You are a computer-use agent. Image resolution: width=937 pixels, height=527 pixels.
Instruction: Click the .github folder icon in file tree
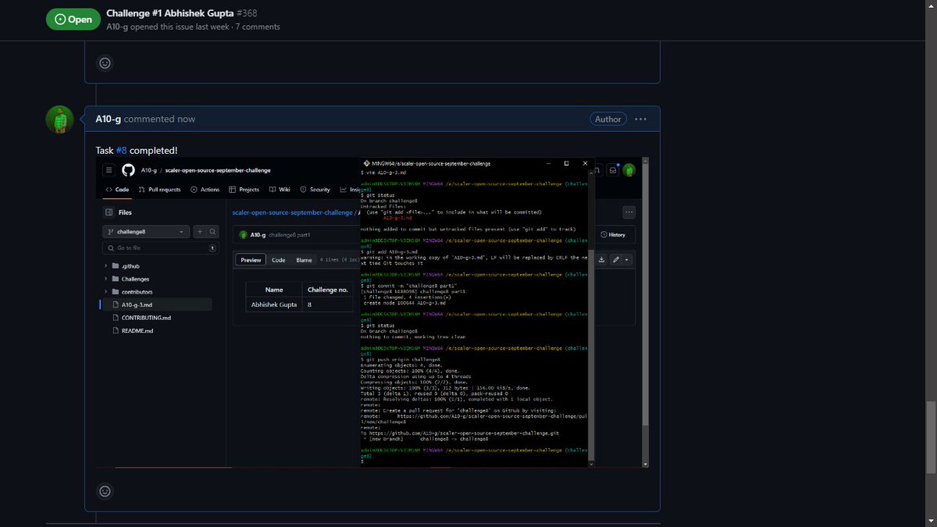(116, 265)
